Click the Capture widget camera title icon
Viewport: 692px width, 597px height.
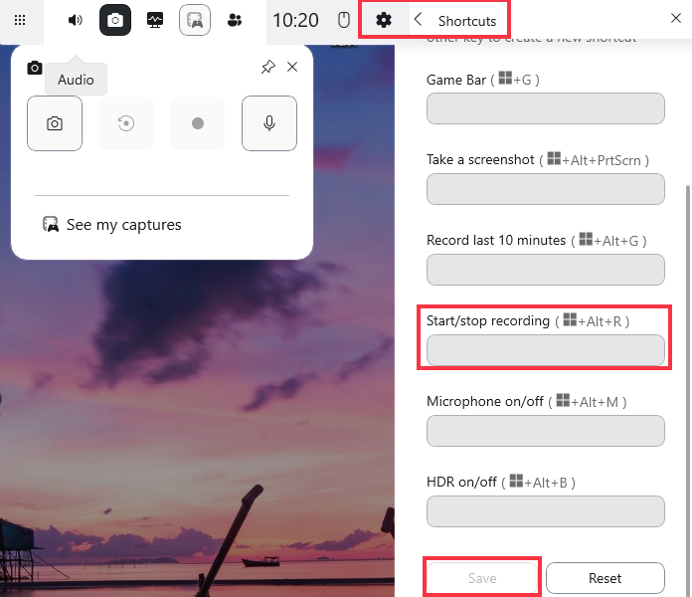[x=35, y=68]
